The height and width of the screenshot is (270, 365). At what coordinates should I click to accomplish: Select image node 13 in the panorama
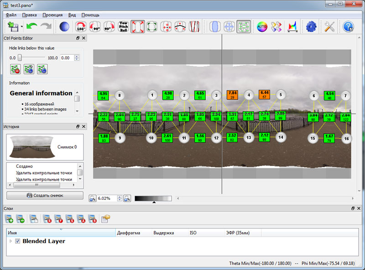point(249,138)
